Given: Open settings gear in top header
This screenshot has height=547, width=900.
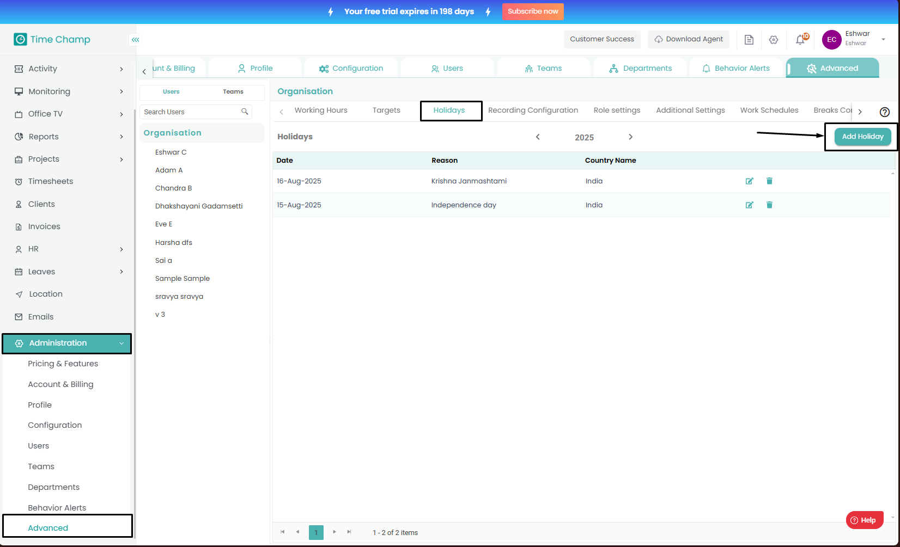Looking at the screenshot, I should 774,40.
